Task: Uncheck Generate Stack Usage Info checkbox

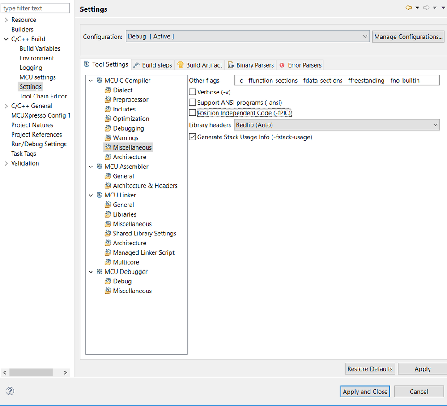Action: coord(192,137)
